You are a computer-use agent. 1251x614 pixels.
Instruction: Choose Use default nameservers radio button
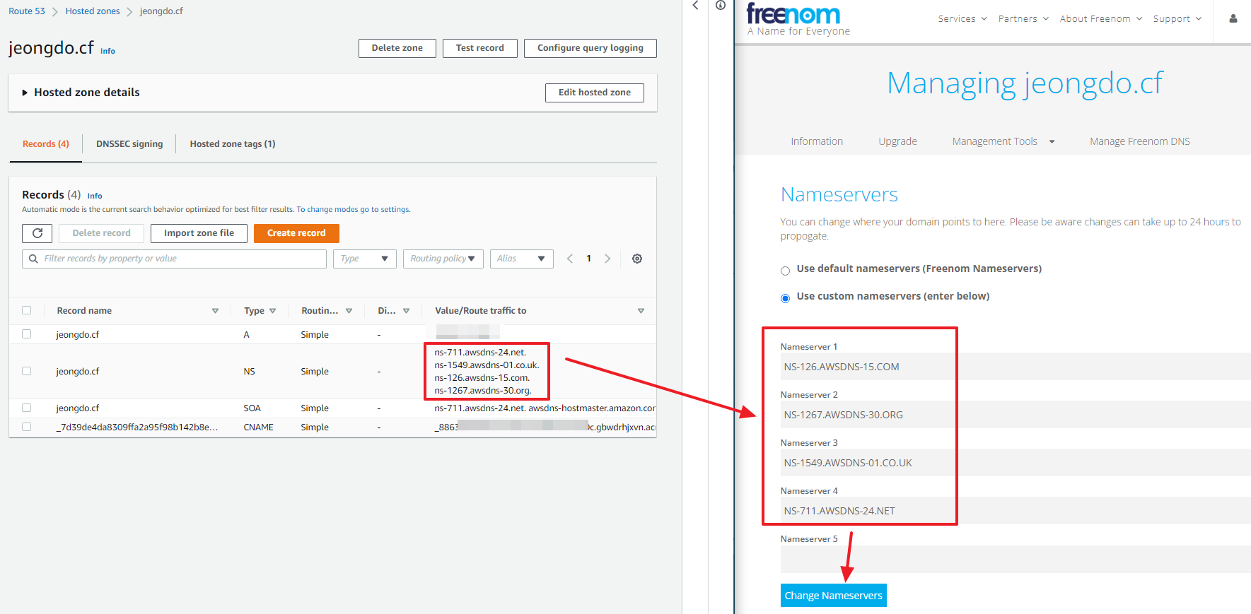point(785,271)
